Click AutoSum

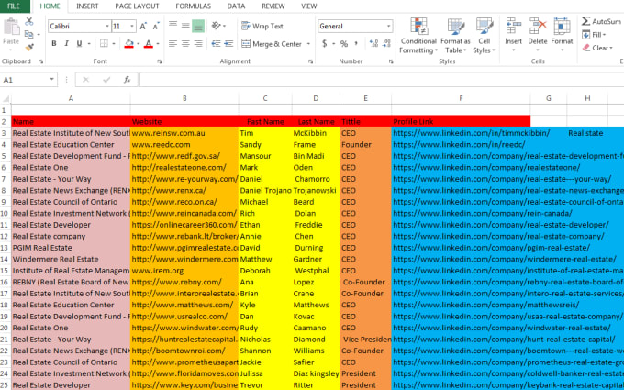[601, 21]
